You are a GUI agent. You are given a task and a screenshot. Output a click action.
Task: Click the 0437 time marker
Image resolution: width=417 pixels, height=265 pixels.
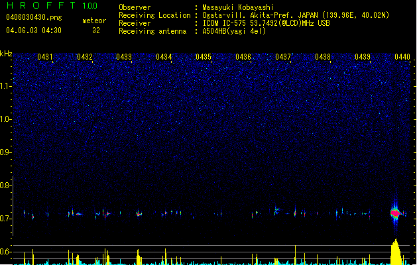click(x=283, y=56)
